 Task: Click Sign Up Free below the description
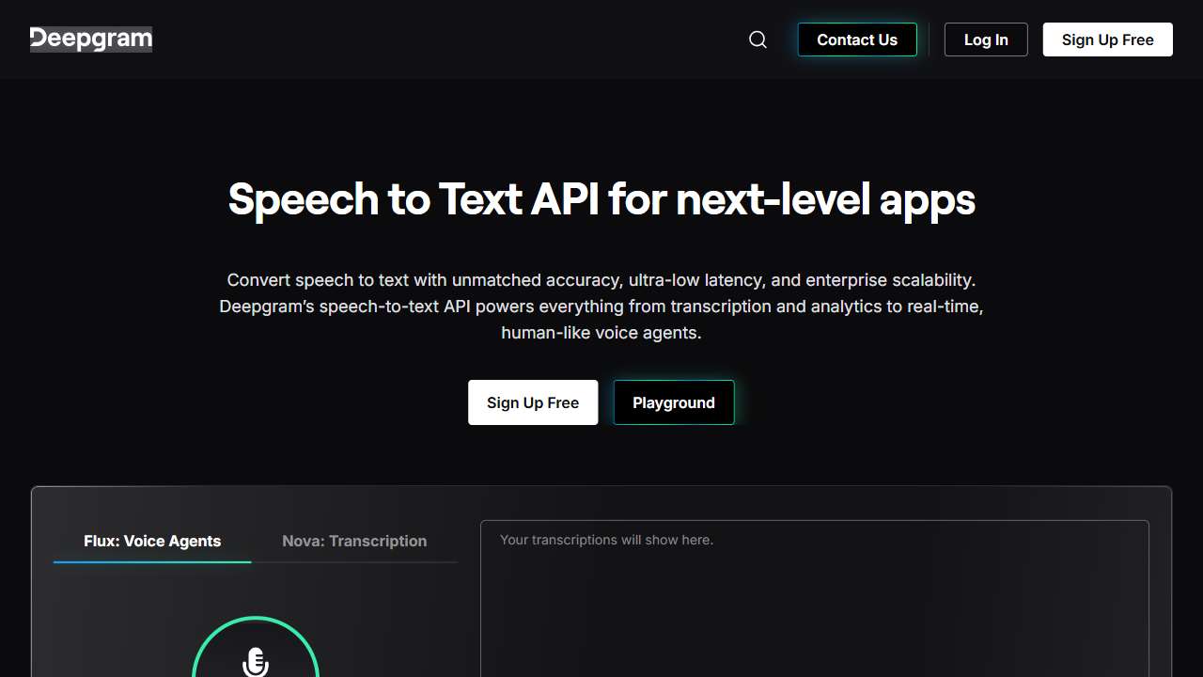pyautogui.click(x=533, y=402)
